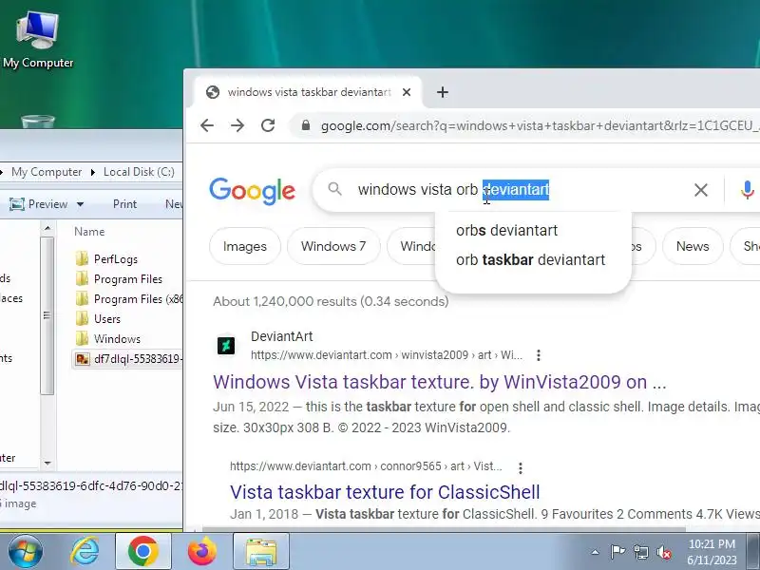Click the navigation pane scrollbar thumb

point(47,315)
